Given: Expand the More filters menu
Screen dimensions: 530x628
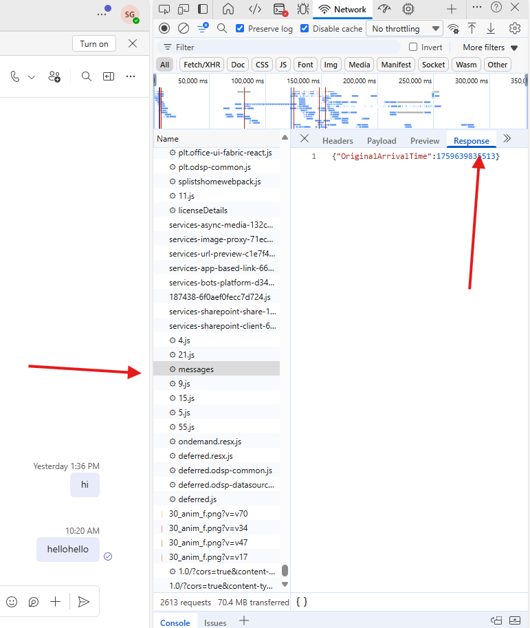Looking at the screenshot, I should pos(490,47).
